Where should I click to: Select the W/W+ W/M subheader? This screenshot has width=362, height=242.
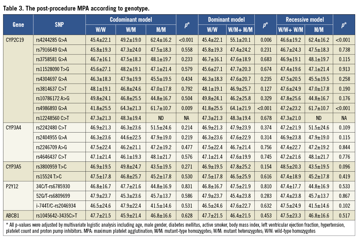click(x=290, y=30)
